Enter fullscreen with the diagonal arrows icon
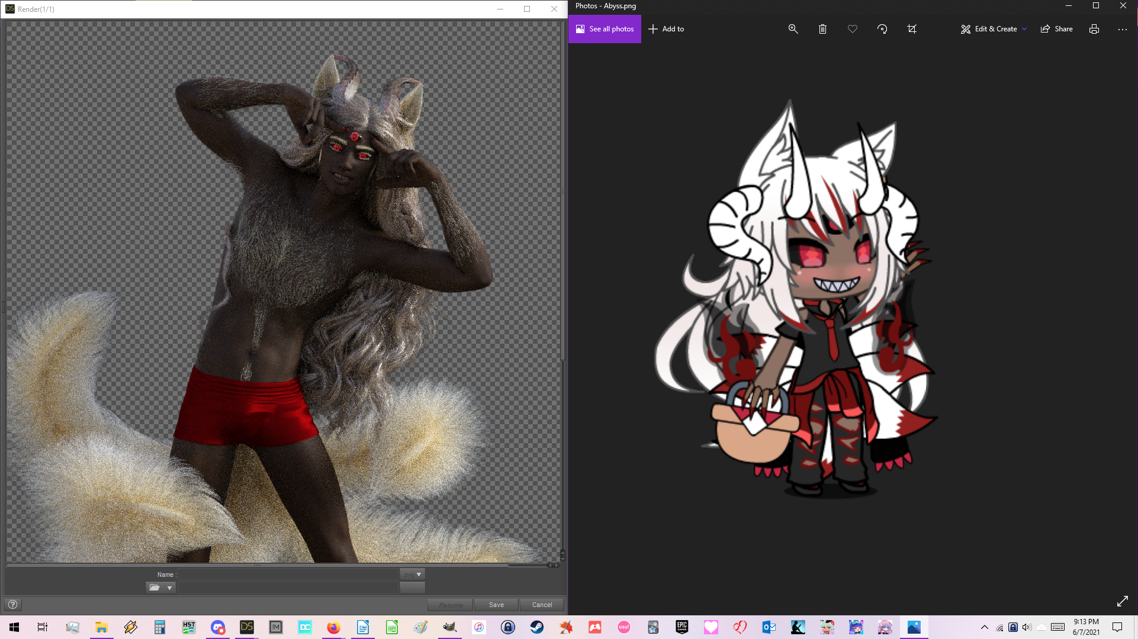The image size is (1138, 639). pyautogui.click(x=1122, y=601)
